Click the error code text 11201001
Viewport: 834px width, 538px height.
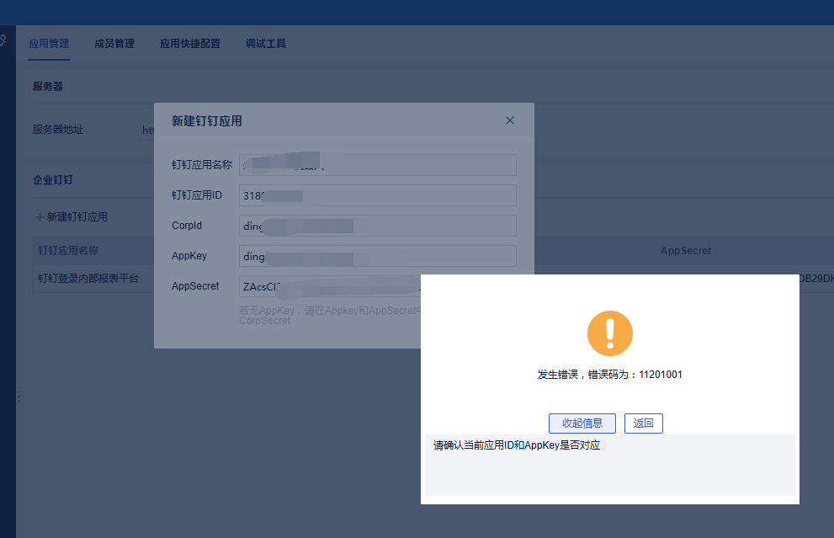[661, 375]
